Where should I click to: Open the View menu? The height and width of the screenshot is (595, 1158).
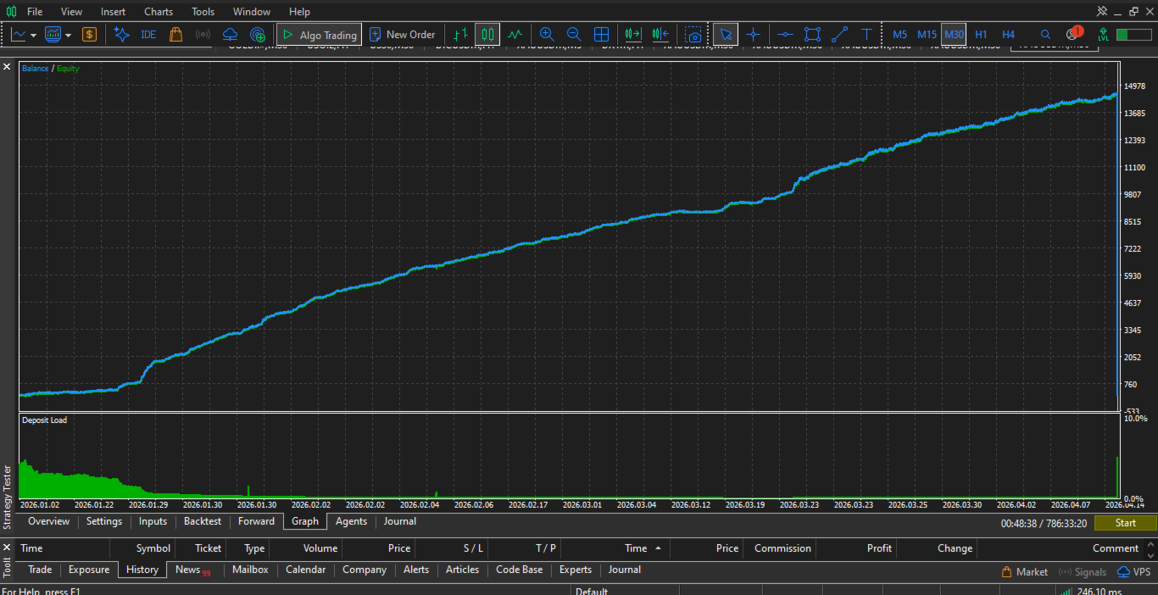point(72,12)
